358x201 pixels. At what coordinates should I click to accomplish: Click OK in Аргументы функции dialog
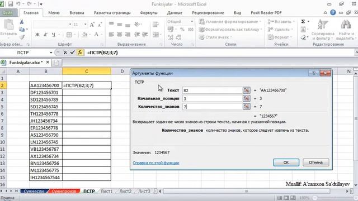[x=286, y=162]
